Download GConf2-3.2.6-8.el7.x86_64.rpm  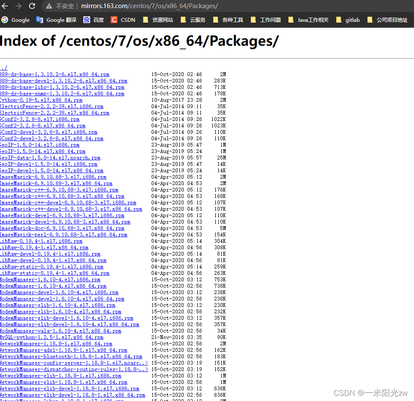click(43, 126)
